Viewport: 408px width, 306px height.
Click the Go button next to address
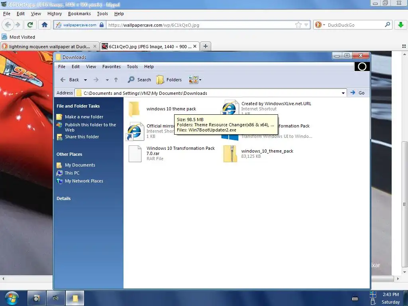[x=357, y=93]
